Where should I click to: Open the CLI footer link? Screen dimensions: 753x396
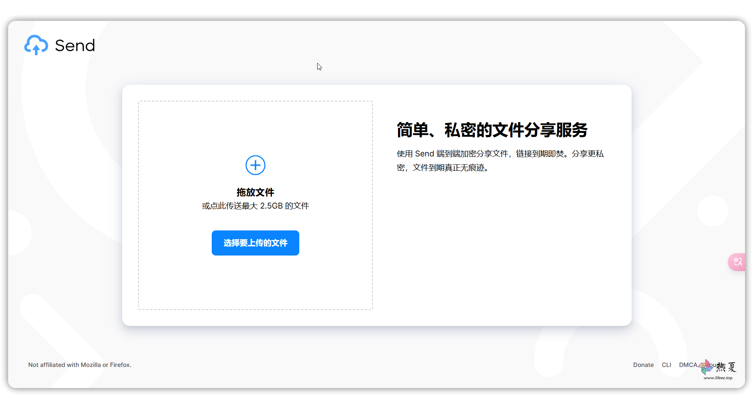click(666, 365)
